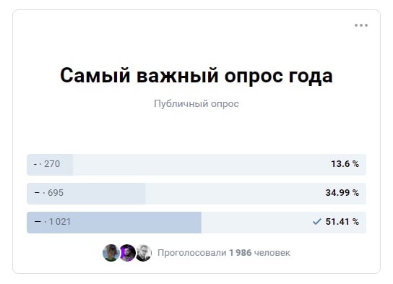Click the dark filled progress bar of the leading option

click(x=114, y=223)
